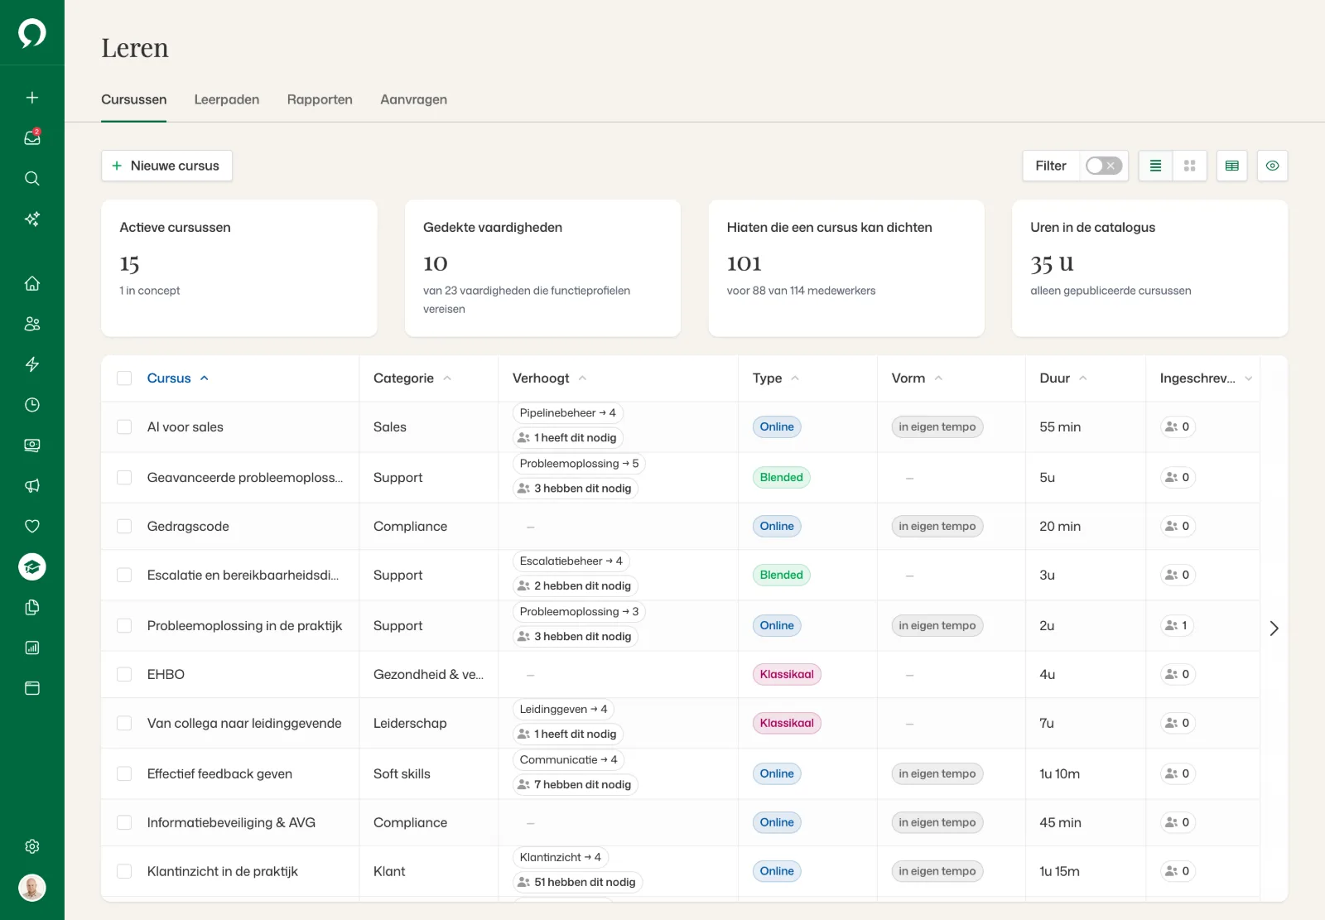Sort by the Cursus column
This screenshot has width=1325, height=920.
177,378
